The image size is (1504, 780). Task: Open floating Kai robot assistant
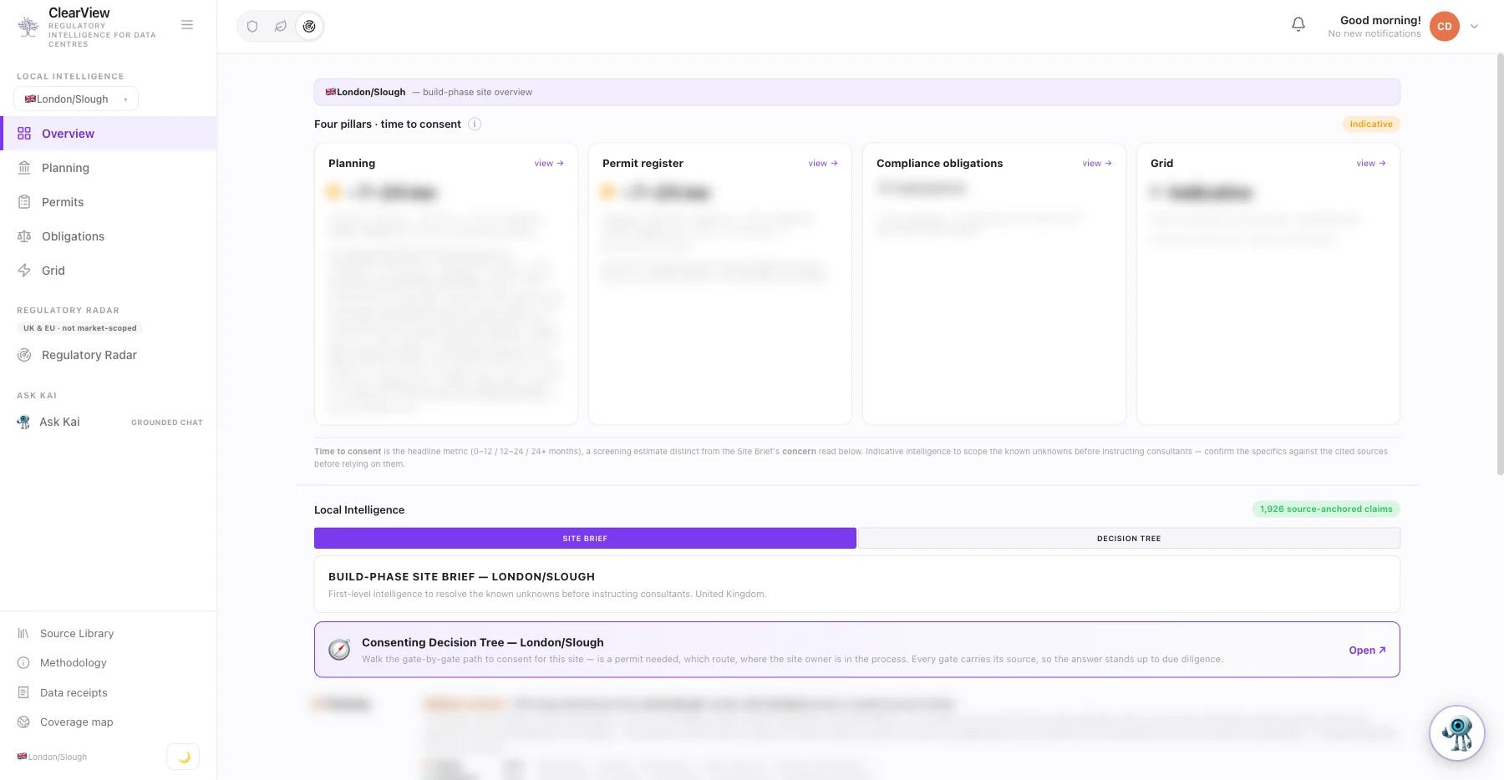pyautogui.click(x=1457, y=733)
